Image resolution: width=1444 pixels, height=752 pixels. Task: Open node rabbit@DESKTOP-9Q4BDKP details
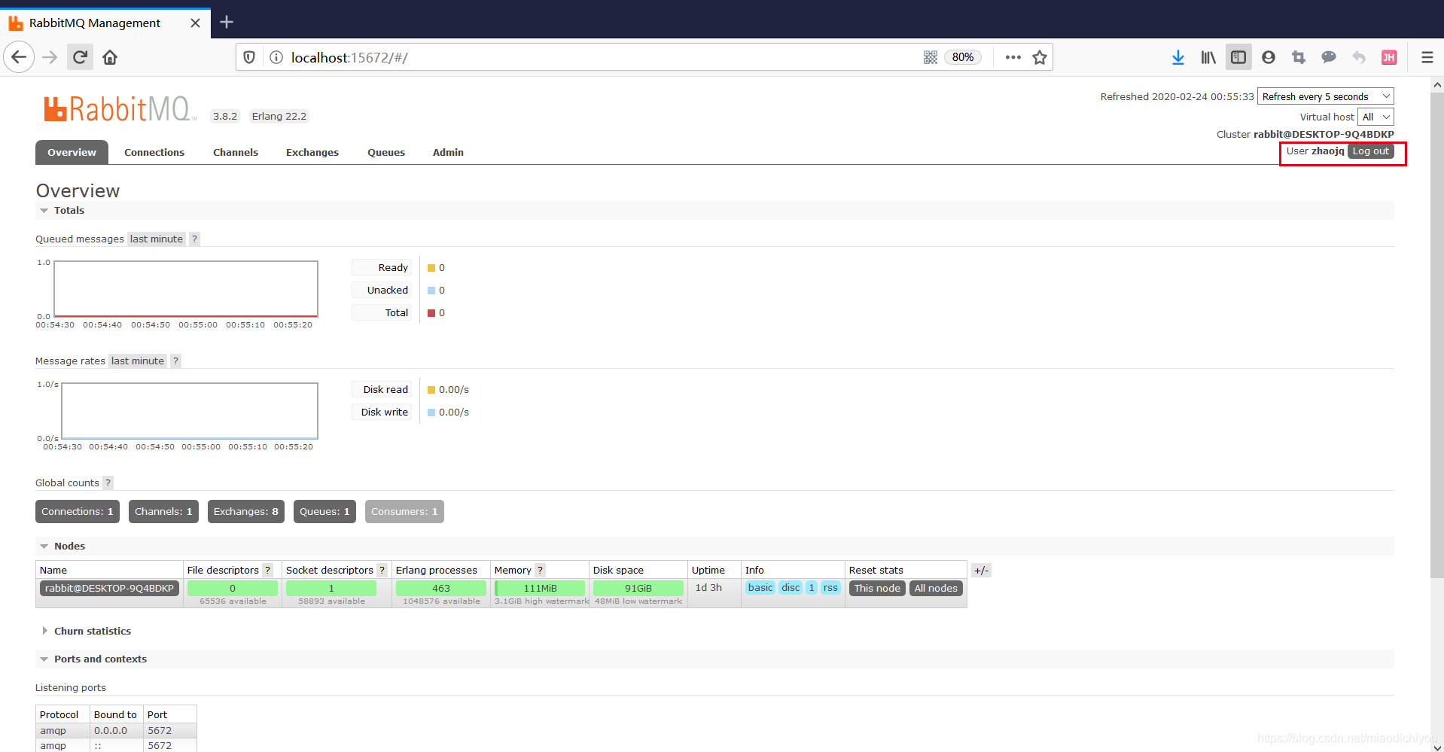(x=109, y=588)
